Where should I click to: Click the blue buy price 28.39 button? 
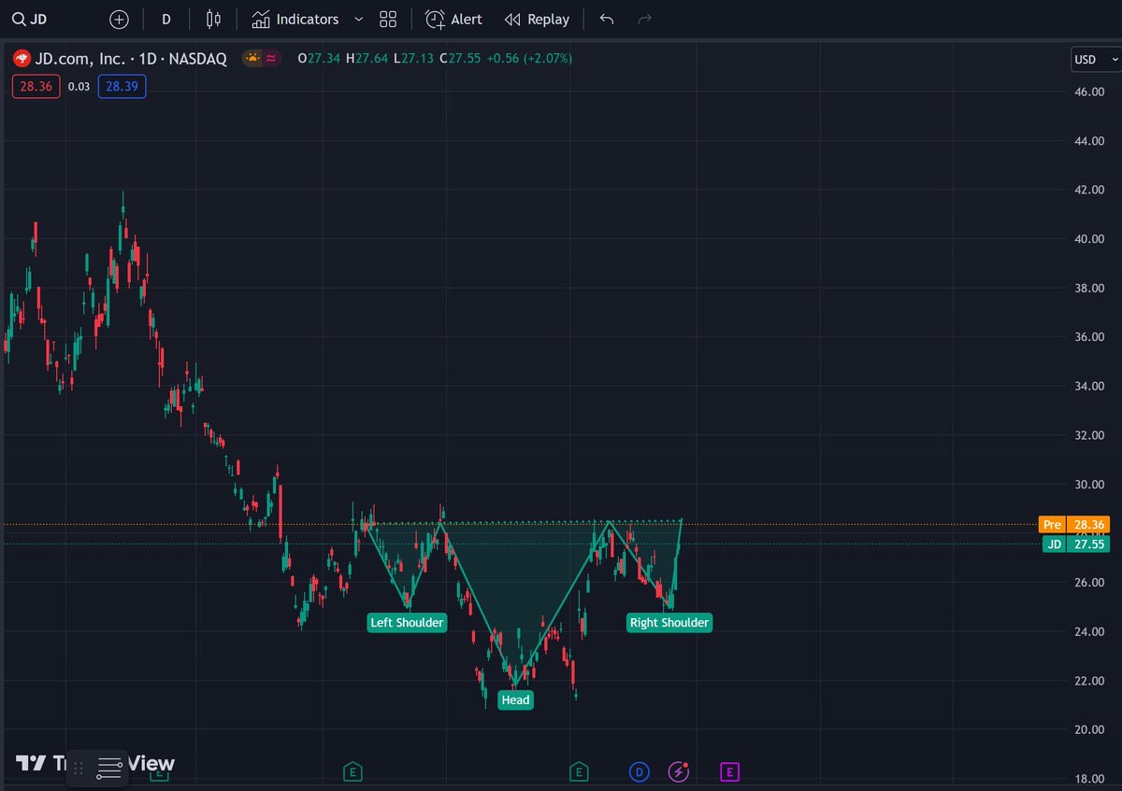click(x=122, y=87)
